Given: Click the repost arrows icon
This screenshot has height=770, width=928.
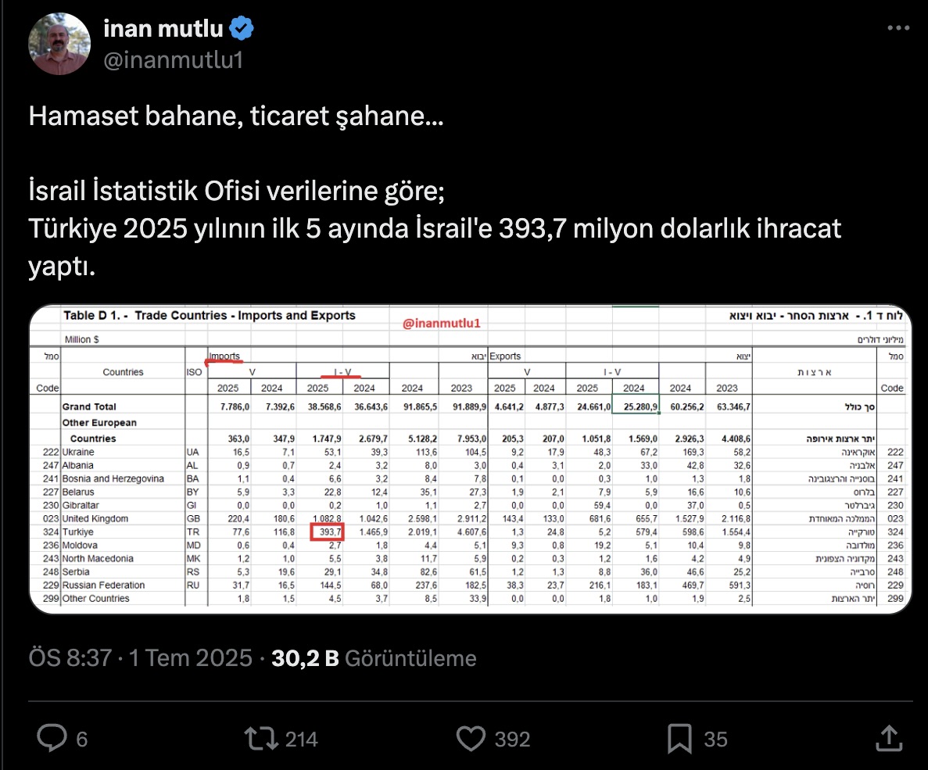Looking at the screenshot, I should (261, 739).
